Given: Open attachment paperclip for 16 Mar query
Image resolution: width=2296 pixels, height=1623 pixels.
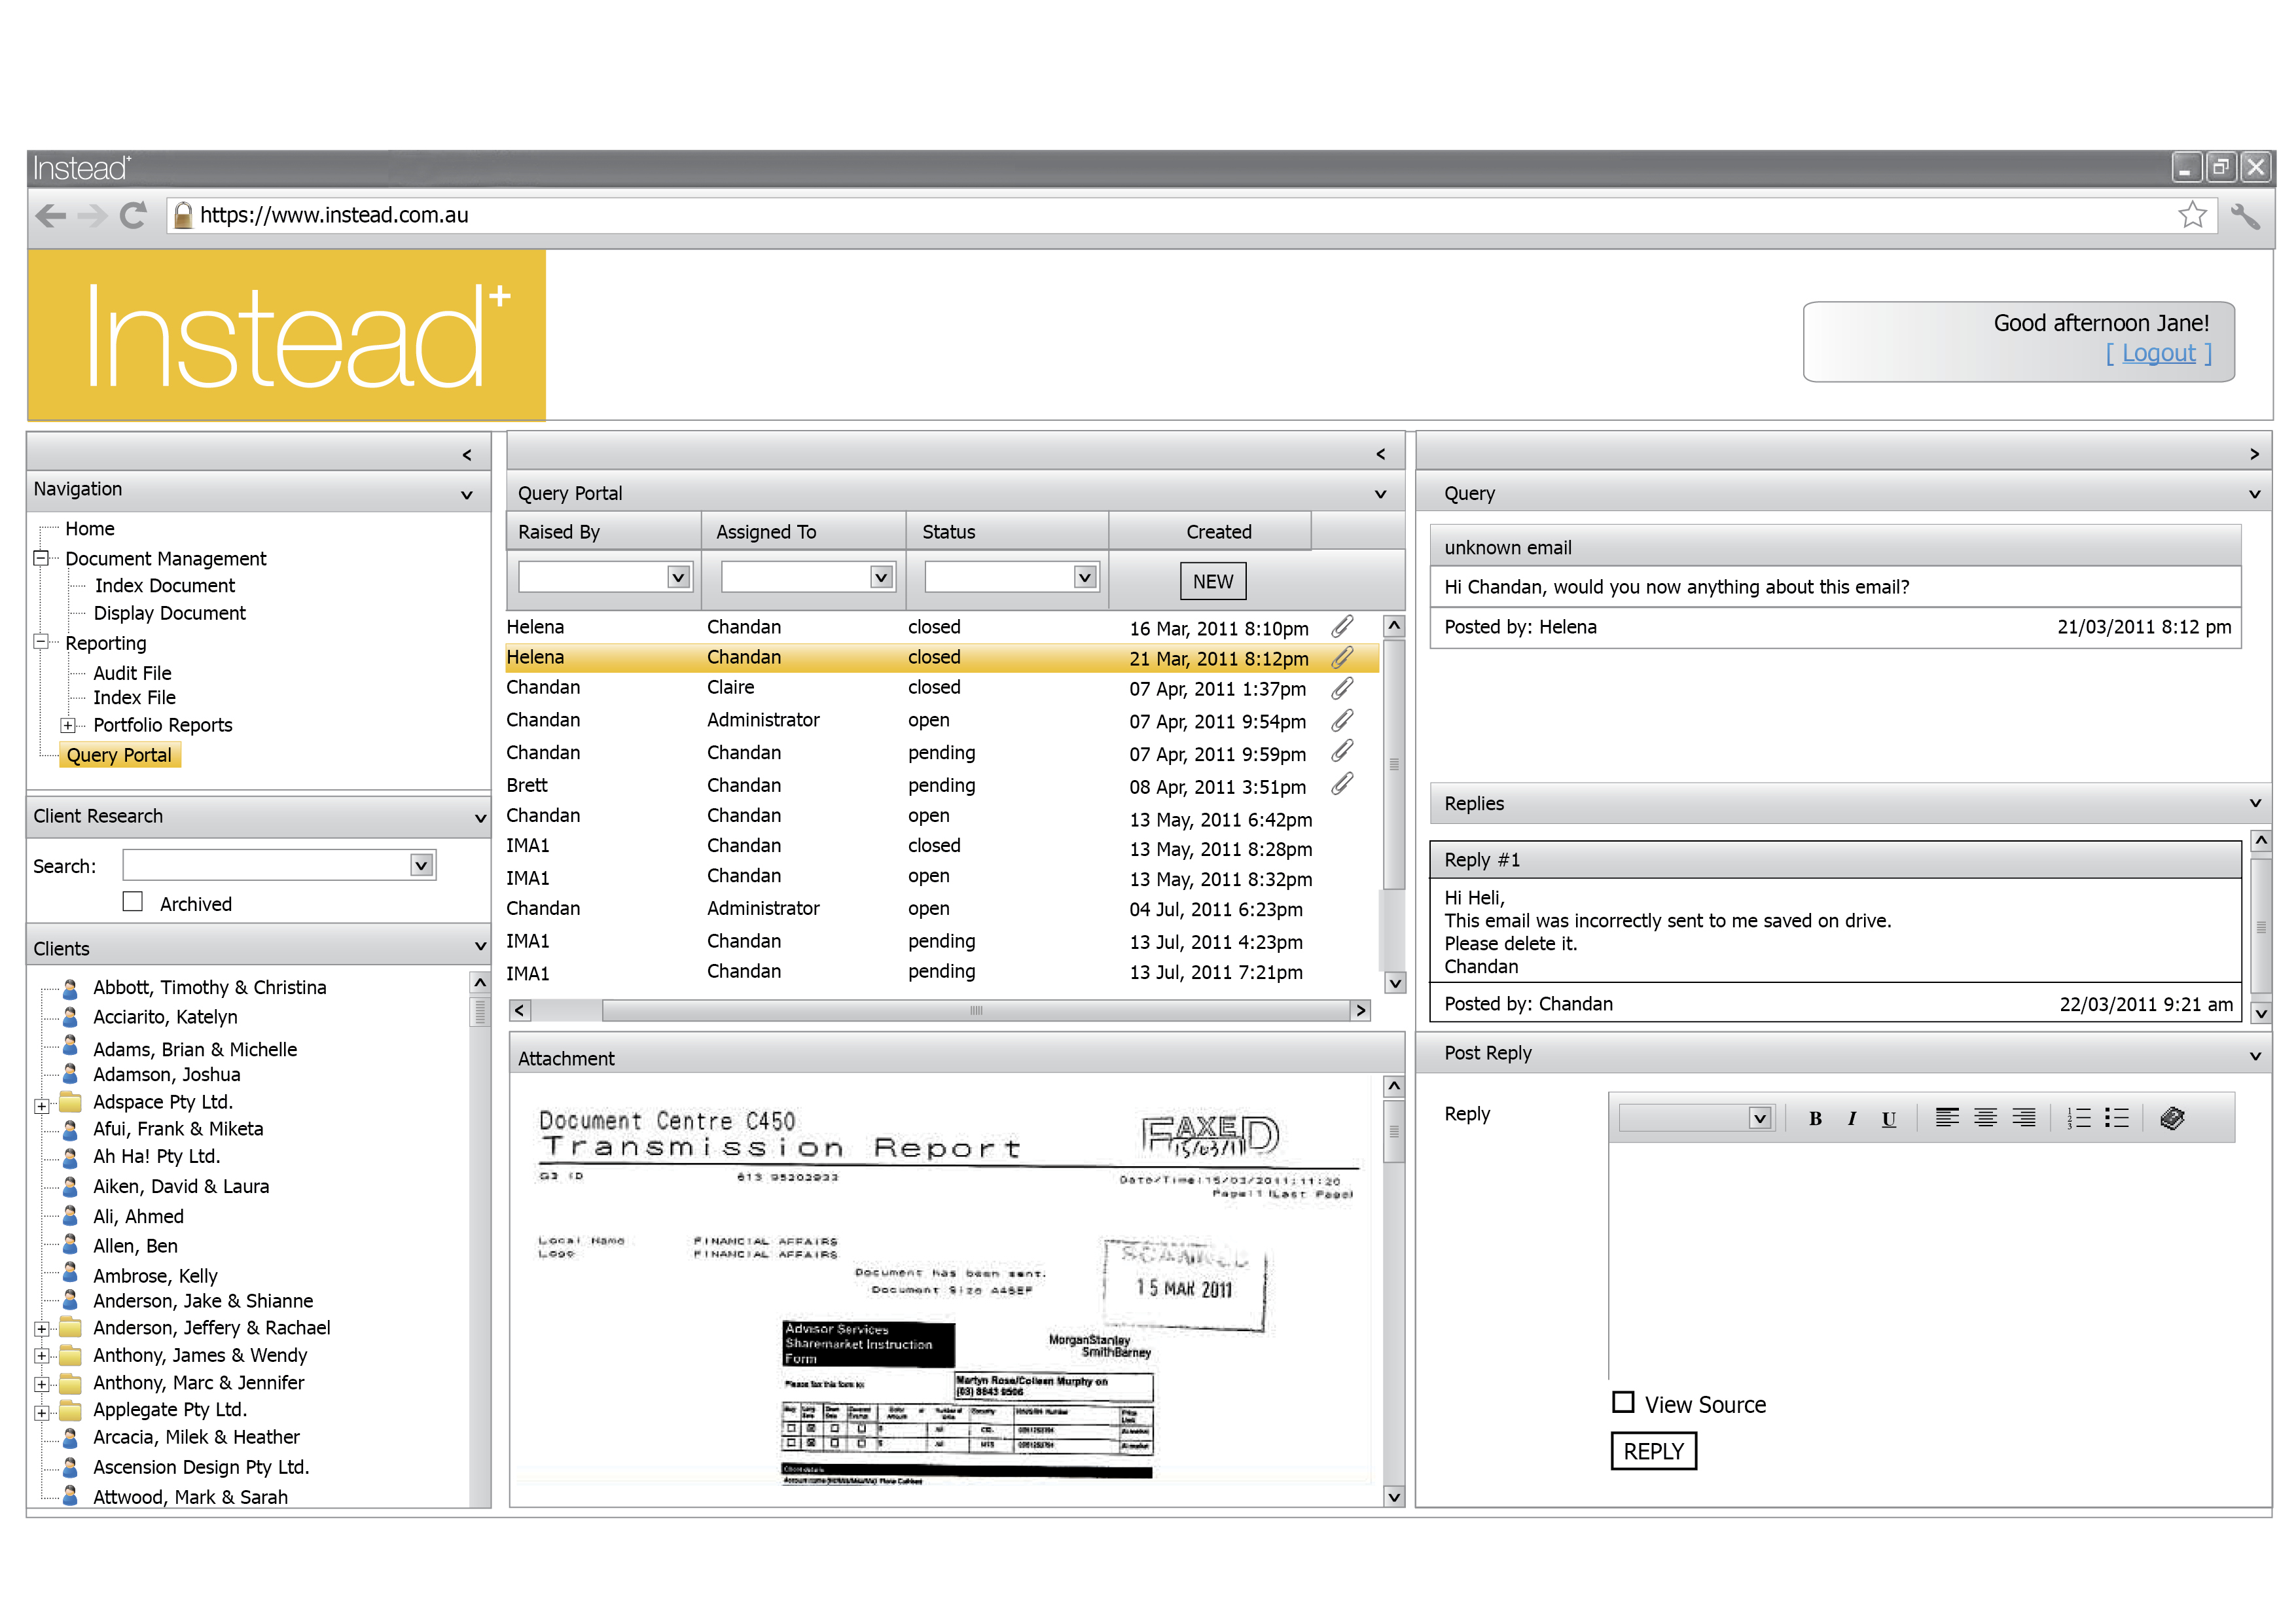Looking at the screenshot, I should pos(1342,627).
